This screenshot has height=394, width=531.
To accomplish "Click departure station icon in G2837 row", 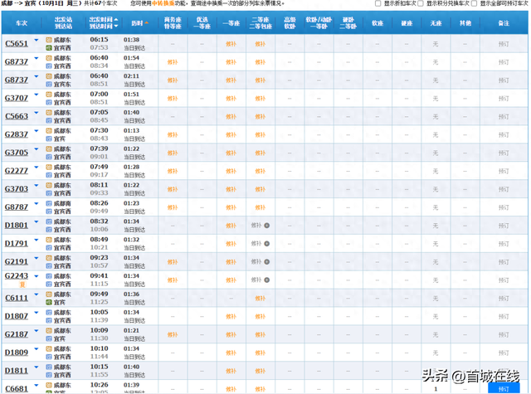I will [49, 131].
